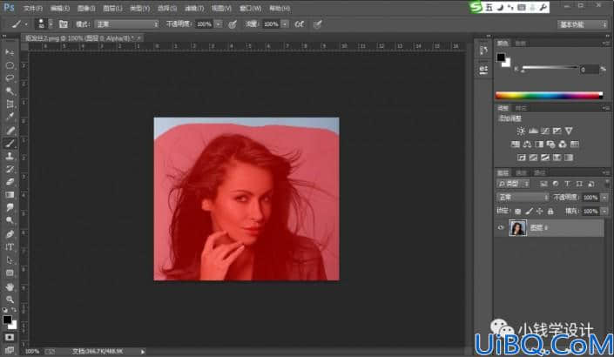Add an Exposure adjustment

(557, 131)
